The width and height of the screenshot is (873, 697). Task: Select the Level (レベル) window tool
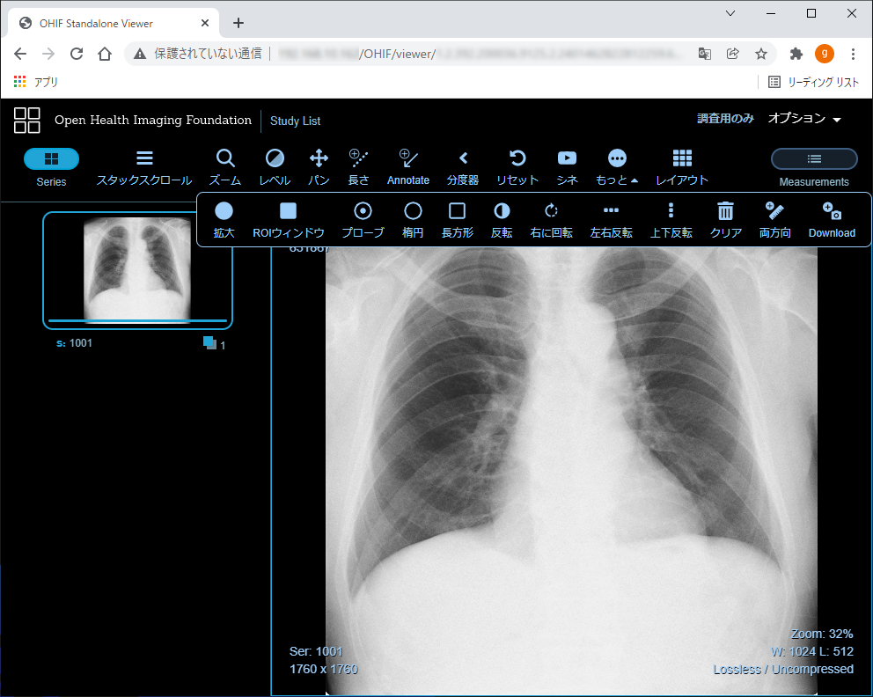coord(275,167)
